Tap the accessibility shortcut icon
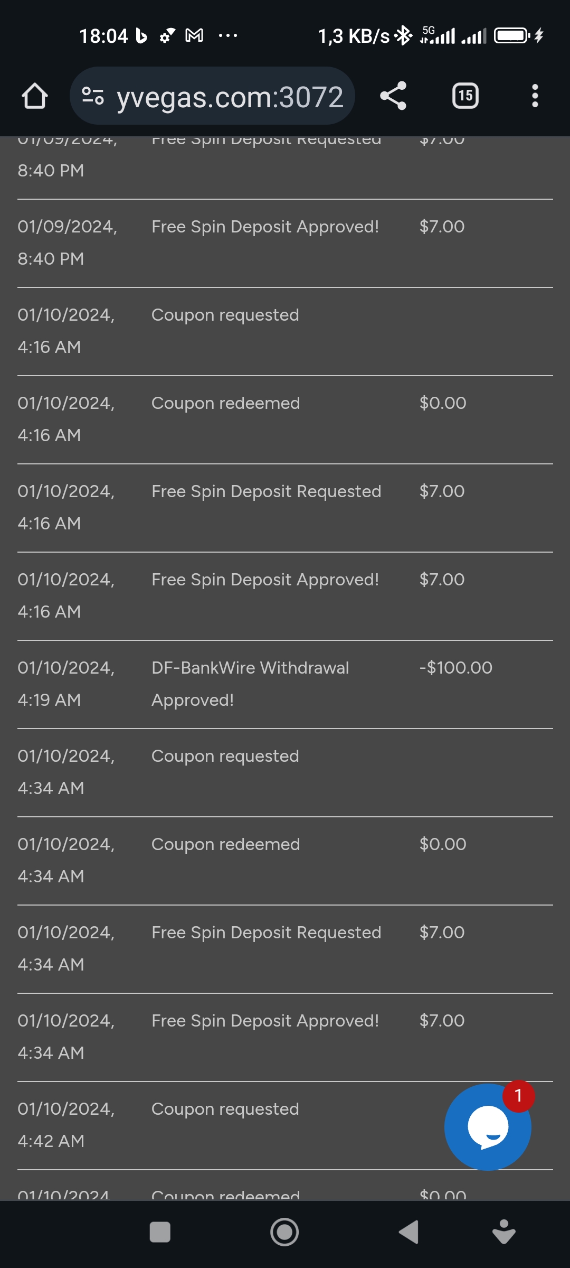Viewport: 570px width, 1268px height. coord(503,1232)
